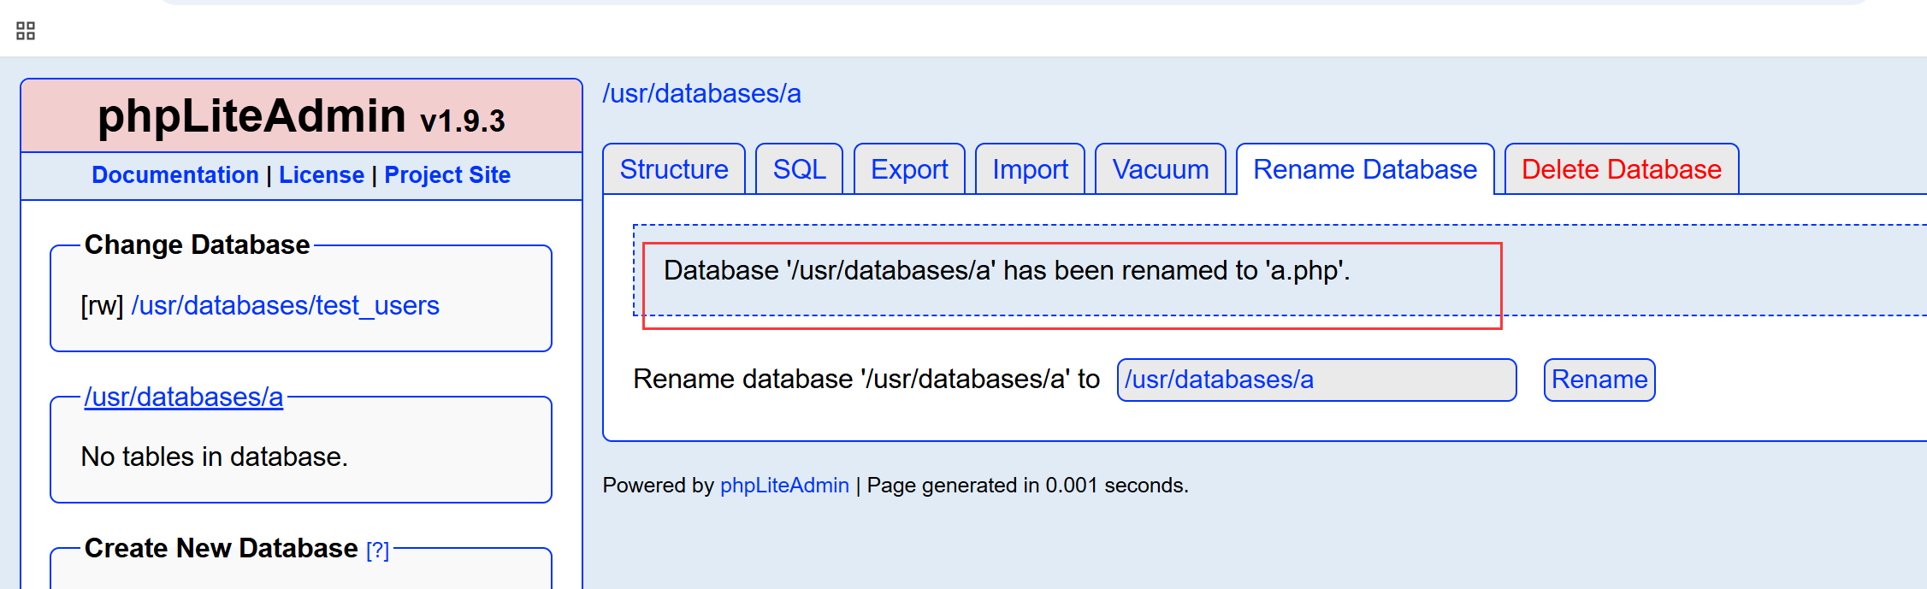Select the Vacuum tab
Viewport: 1927px width, 589px height.
[1161, 169]
